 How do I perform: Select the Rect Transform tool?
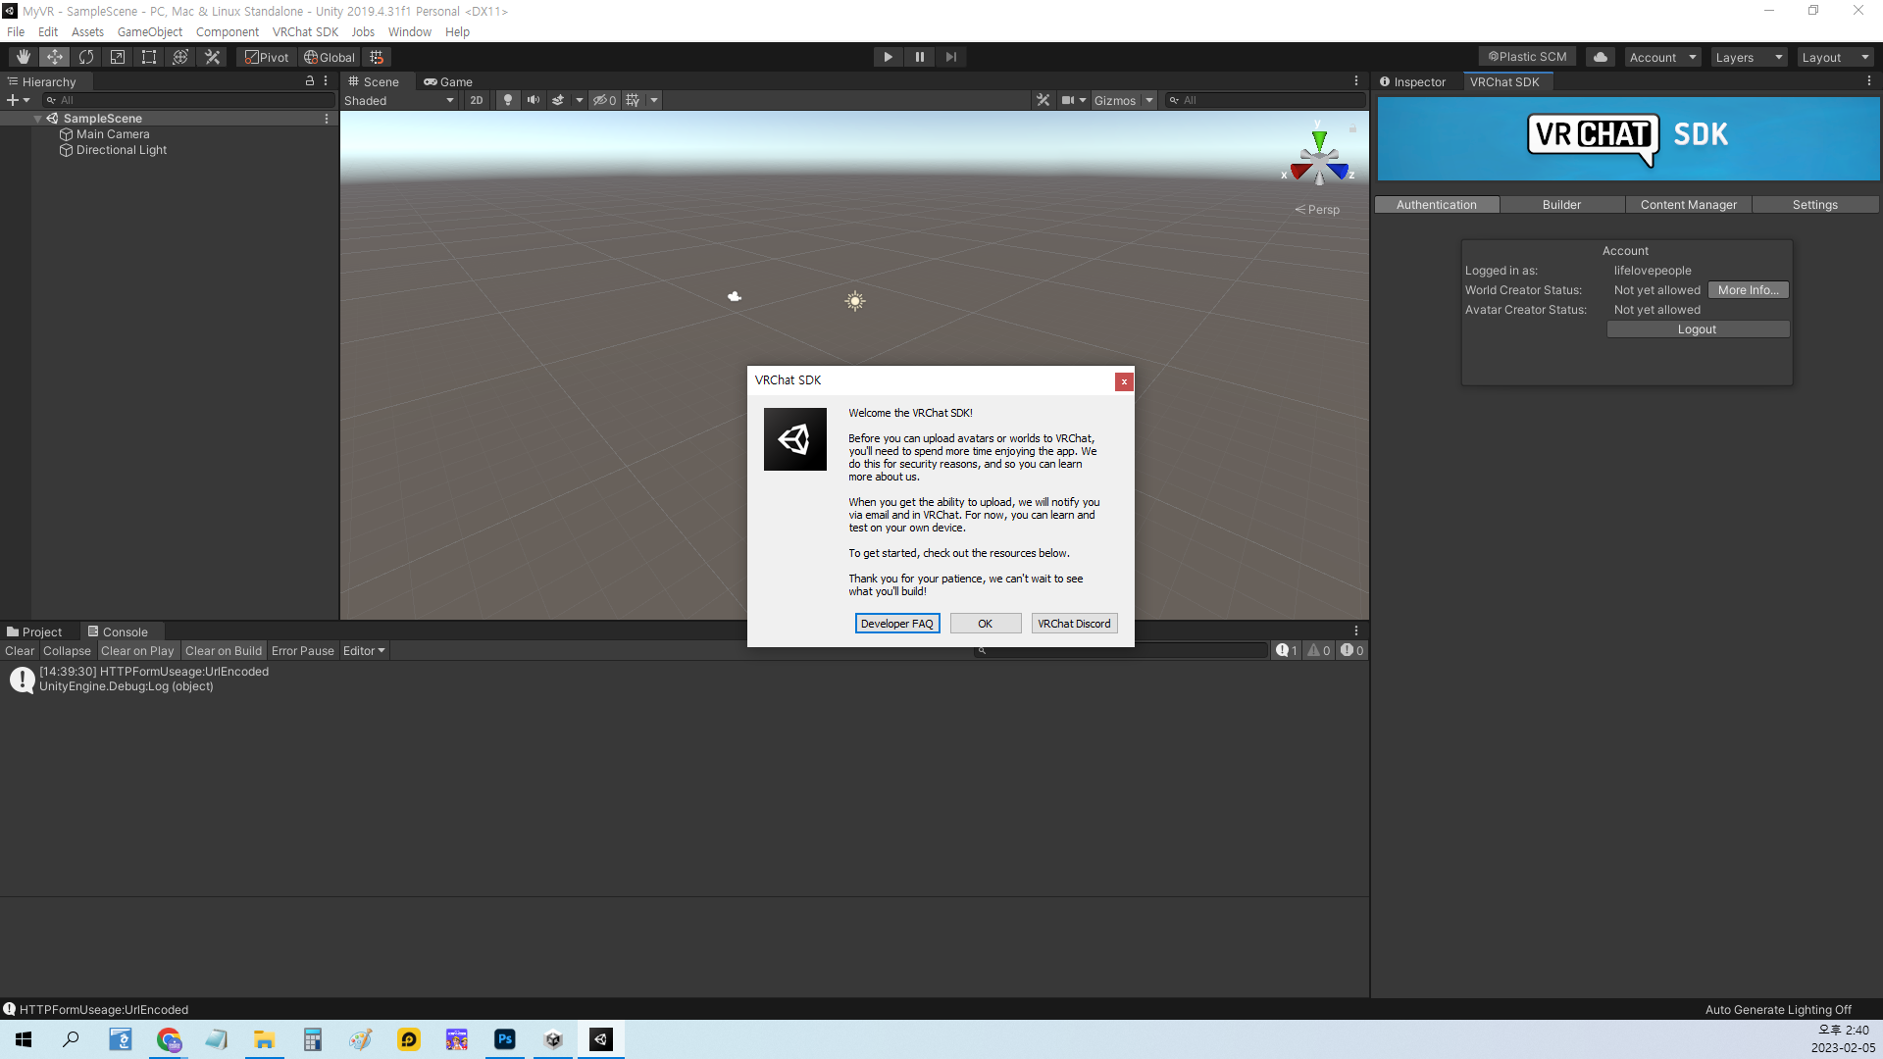[x=149, y=57]
